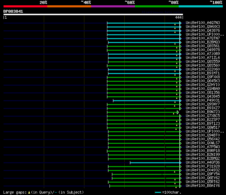Open the UniRef100_B8AIY6 hit

tap(202, 185)
